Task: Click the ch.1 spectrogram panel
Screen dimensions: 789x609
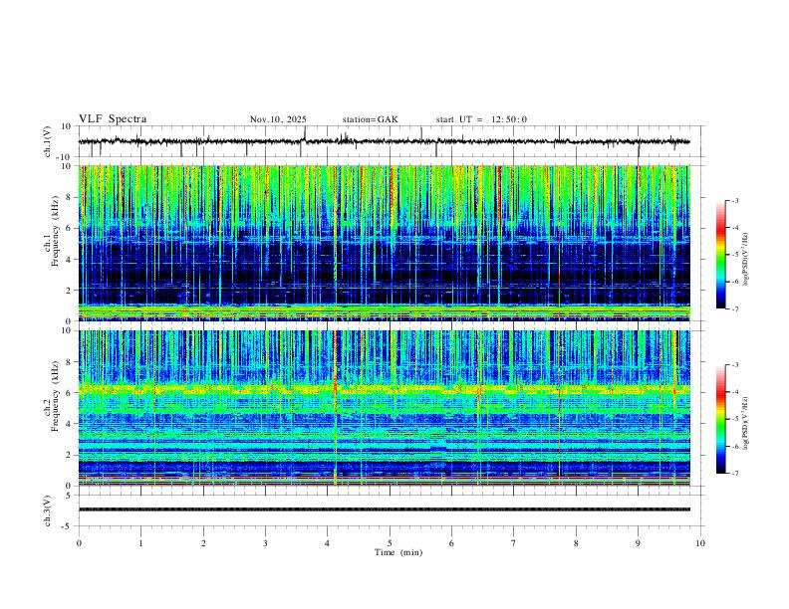Action: coord(385,243)
